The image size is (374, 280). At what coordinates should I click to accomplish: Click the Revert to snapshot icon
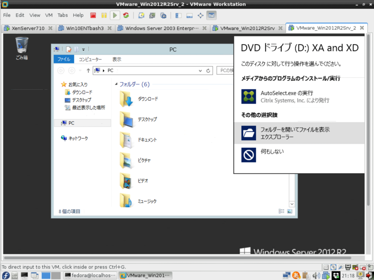(x=152, y=15)
